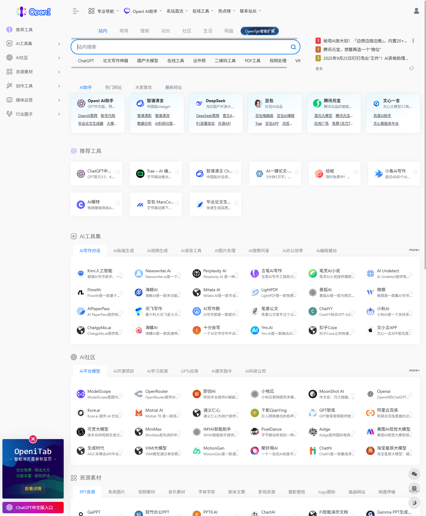Toggle dark mode moon icon
The image size is (426, 516).
pos(414,503)
